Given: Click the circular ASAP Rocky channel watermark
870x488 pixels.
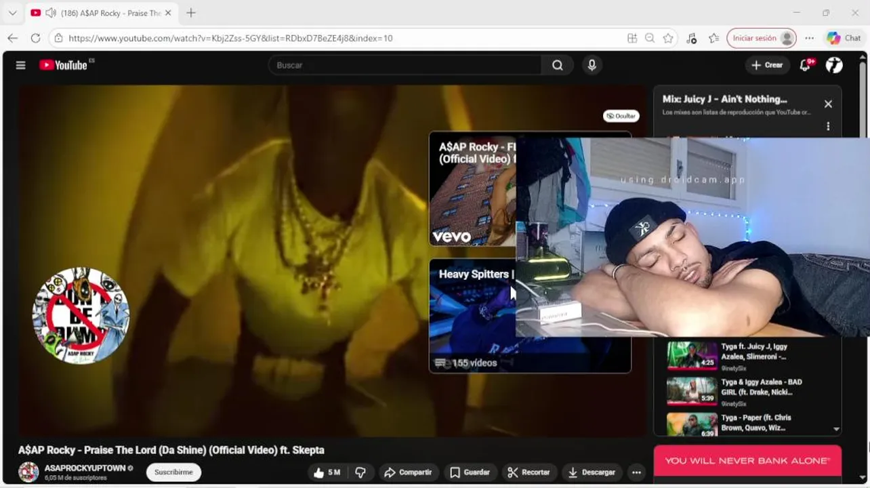Looking at the screenshot, I should (x=81, y=315).
